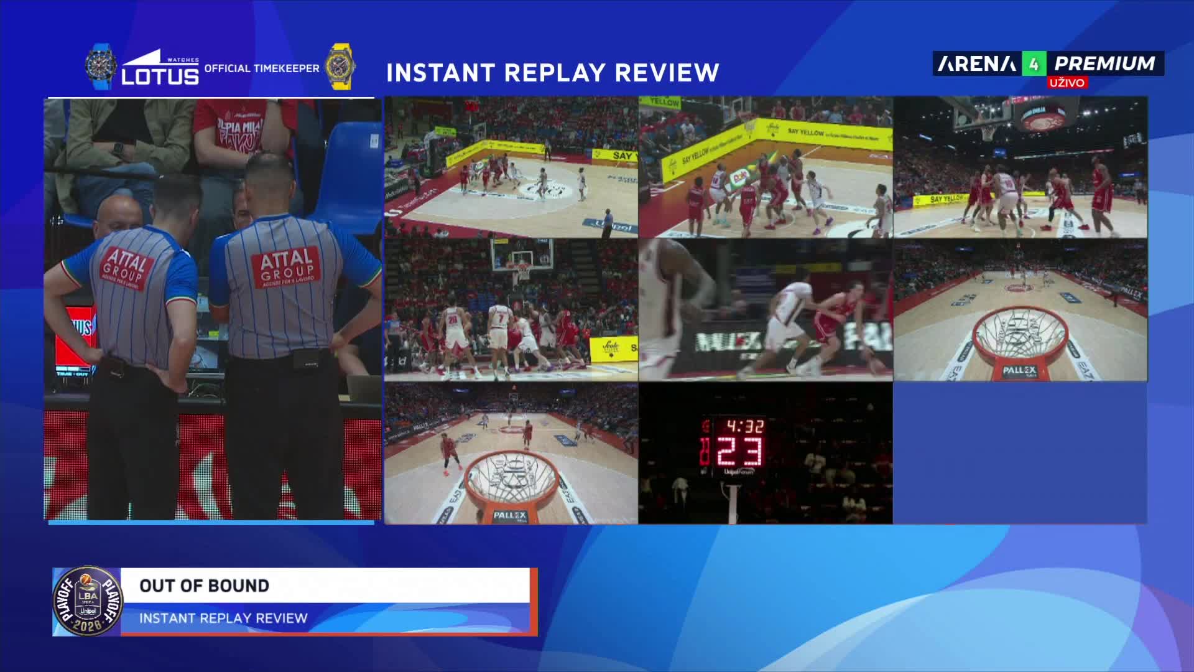Select the OFFICIAL TIMEKEEPER text
The image size is (1194, 672).
coord(262,68)
